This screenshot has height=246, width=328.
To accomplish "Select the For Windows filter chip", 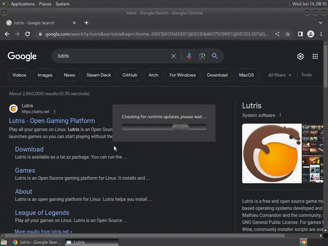I will pyautogui.click(x=183, y=75).
